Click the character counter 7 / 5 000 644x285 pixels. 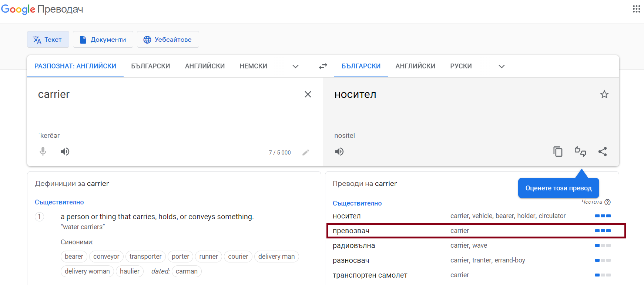[280, 153]
